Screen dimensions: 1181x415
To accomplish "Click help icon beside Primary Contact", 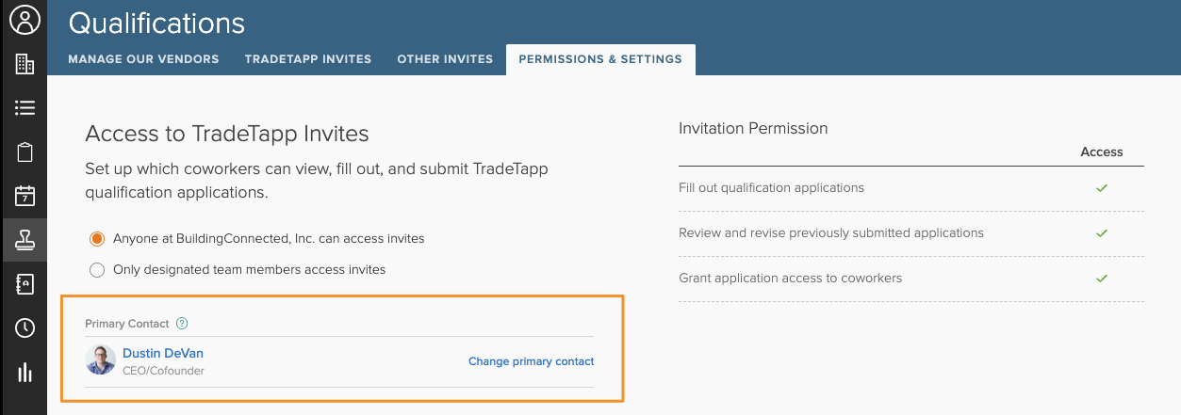I will click(183, 324).
